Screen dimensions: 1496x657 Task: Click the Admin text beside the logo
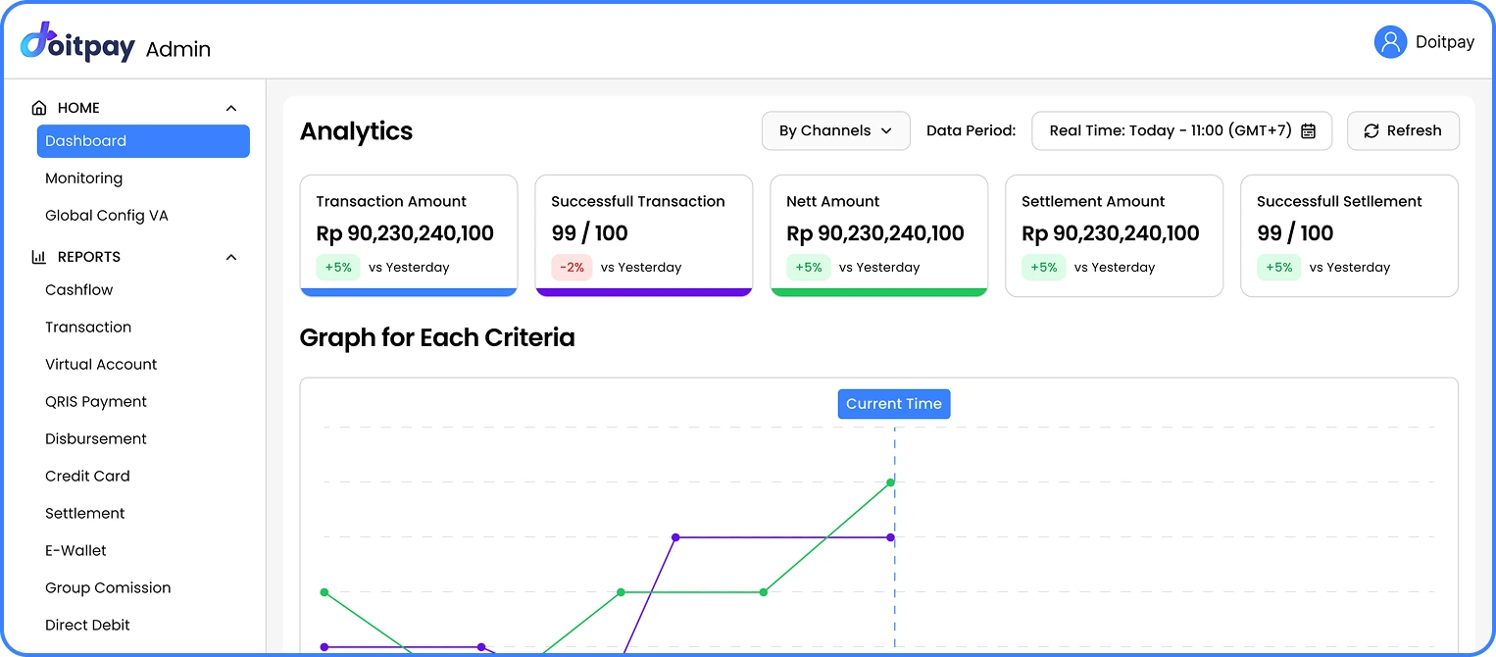pyautogui.click(x=178, y=49)
